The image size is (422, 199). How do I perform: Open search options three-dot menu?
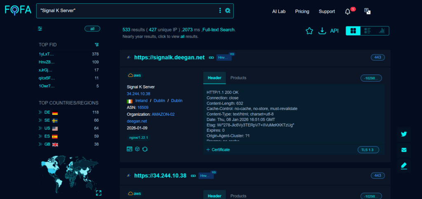tap(220, 10)
